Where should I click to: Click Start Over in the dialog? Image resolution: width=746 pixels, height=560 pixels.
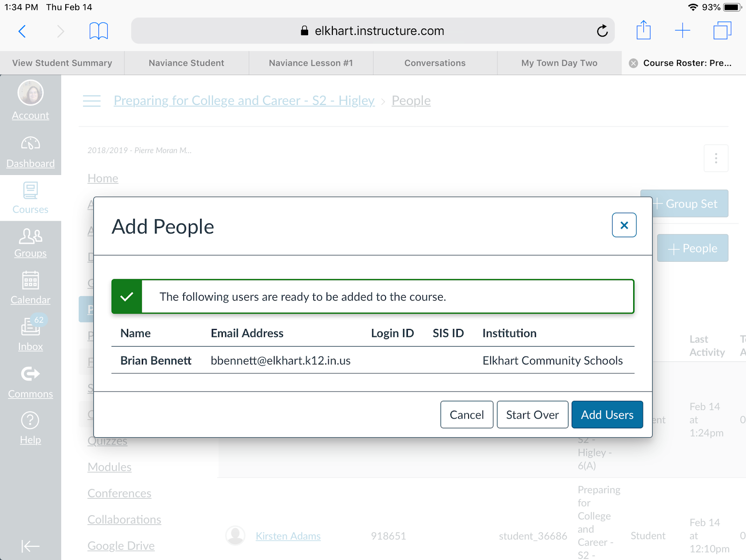pyautogui.click(x=532, y=414)
